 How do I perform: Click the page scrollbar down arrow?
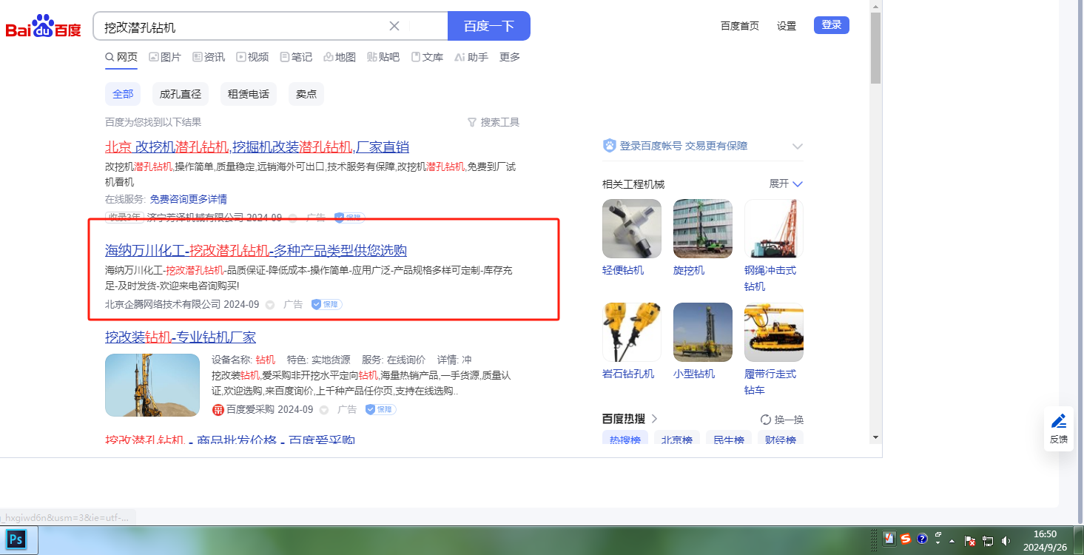point(875,437)
